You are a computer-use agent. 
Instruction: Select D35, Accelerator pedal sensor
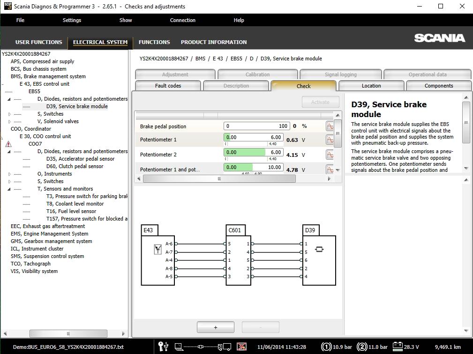click(80, 159)
